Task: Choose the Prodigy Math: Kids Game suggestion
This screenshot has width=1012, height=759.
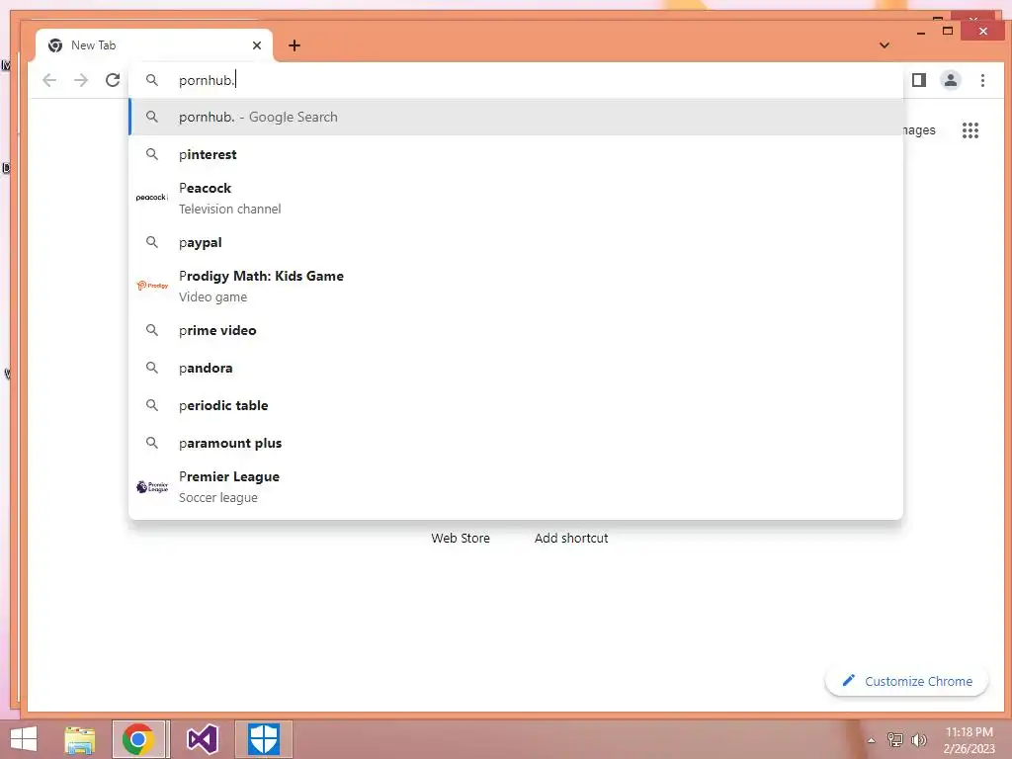Action: coord(516,286)
